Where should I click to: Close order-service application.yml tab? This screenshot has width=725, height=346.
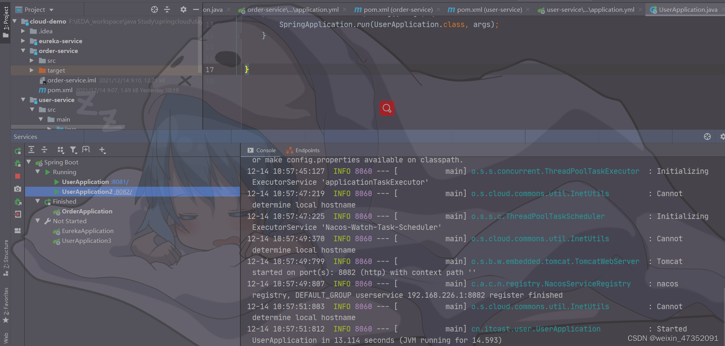coord(345,9)
